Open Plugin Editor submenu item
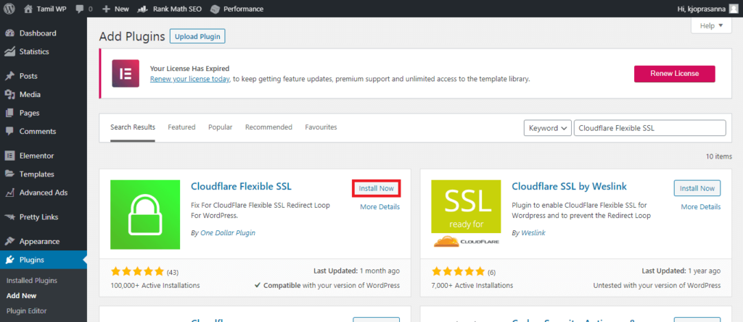Screen dimensions: 743x322 click(x=27, y=310)
